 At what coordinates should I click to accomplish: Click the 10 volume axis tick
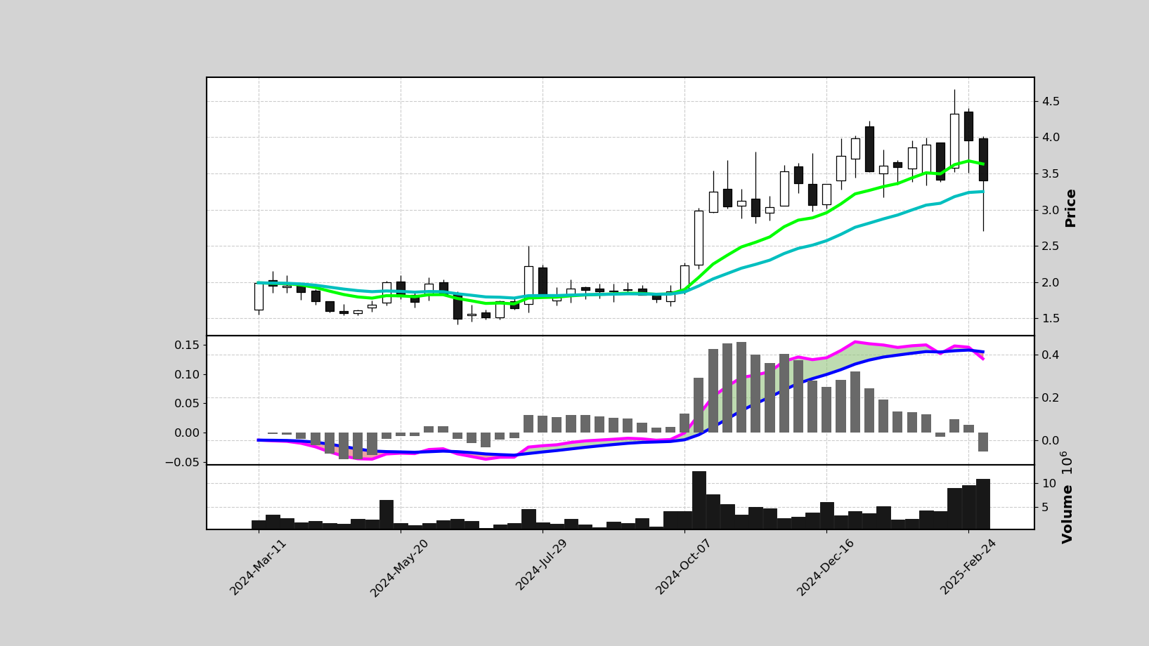pos(1049,483)
